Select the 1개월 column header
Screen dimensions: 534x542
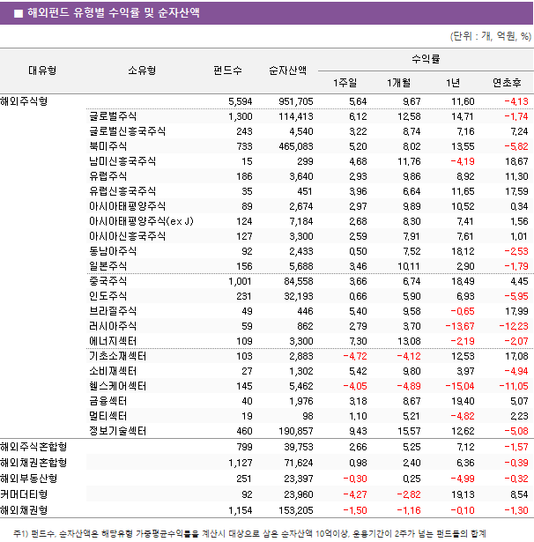[x=398, y=83]
